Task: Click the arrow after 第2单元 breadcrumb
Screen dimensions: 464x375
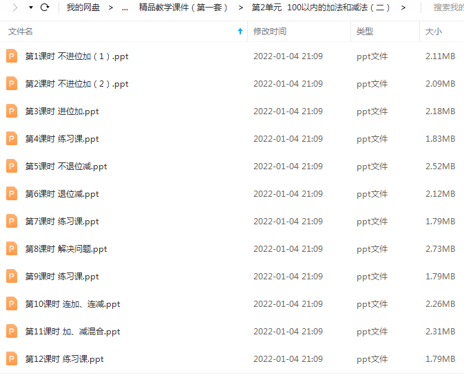Action: (x=403, y=8)
